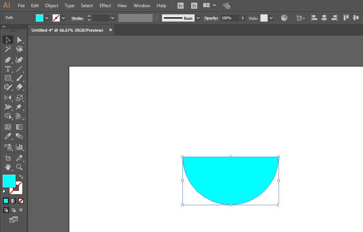This screenshot has width=363, height=232.
Task: Click the Stroke label link
Action: (x=77, y=18)
